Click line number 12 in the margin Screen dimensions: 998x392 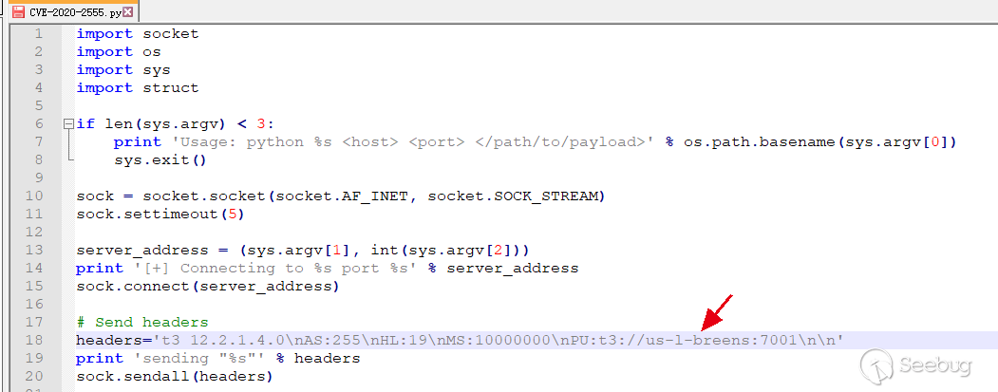(34, 233)
